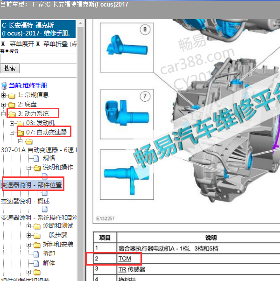This screenshot has width=280, height=281.
Task: Click the 当前:维修手册 link
Action: [x=28, y=85]
